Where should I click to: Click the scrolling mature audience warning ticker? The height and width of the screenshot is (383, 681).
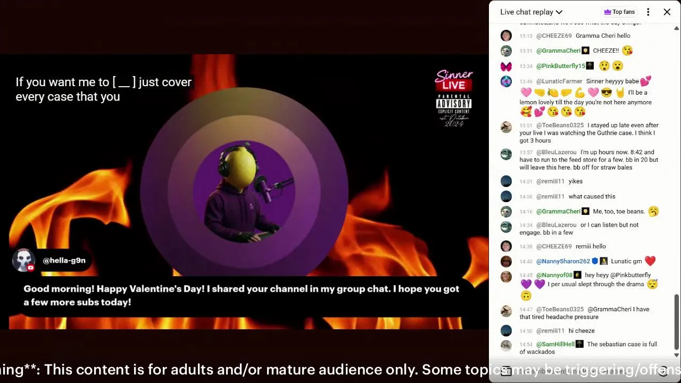(340, 369)
